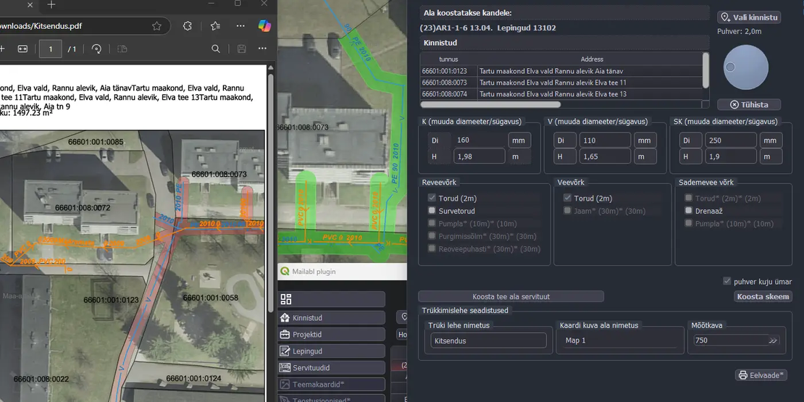The image size is (804, 402).
Task: Open the PDF toolbar more options menu
Action: pos(262,49)
